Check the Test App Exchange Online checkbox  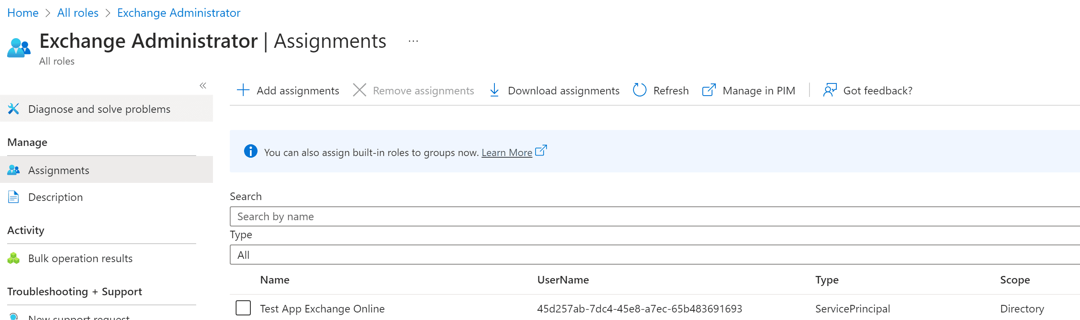(243, 308)
